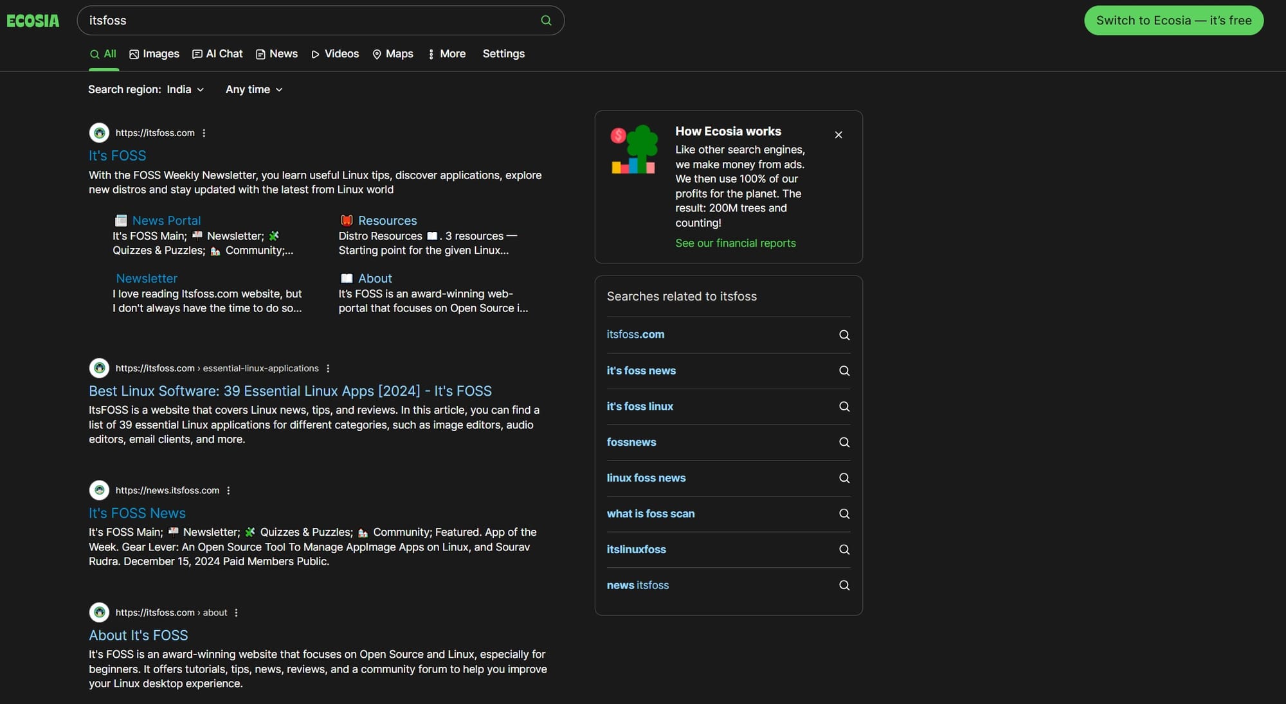Click the magnifier icon next to 'itslinuxfoss'
The height and width of the screenshot is (704, 1286).
(x=844, y=550)
